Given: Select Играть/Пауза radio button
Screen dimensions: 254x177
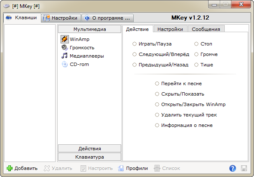Looking at the screenshot, I should tap(135, 44).
